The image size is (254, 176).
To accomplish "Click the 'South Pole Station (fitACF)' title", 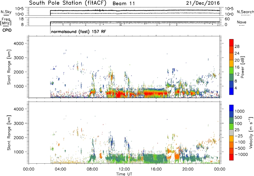I will 68,3.
